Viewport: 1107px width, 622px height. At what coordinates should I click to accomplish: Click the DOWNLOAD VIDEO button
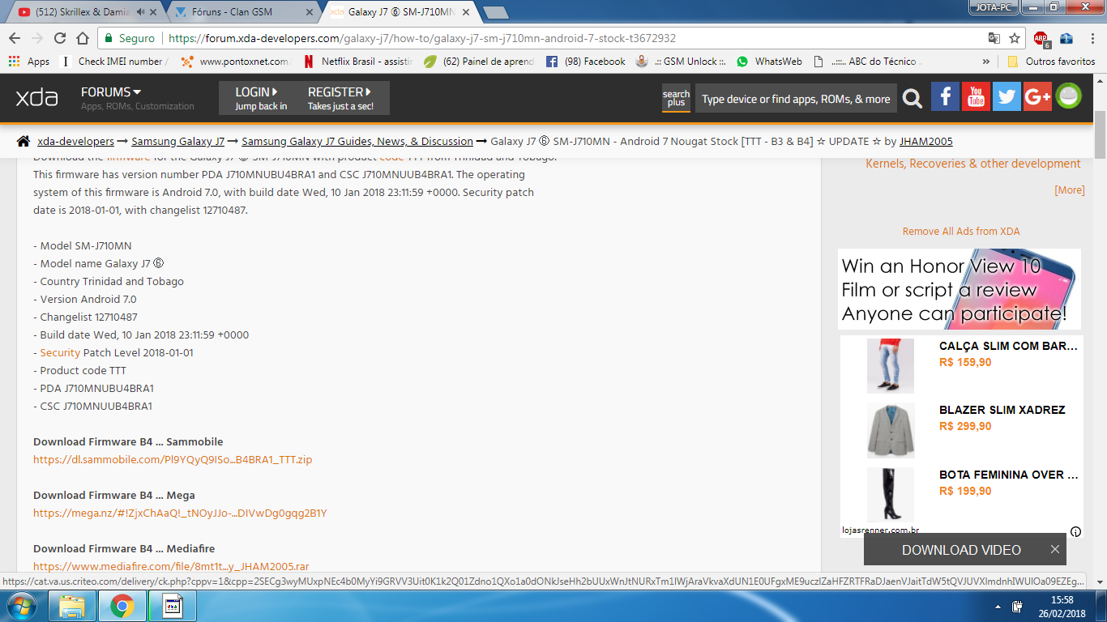pyautogui.click(x=961, y=550)
